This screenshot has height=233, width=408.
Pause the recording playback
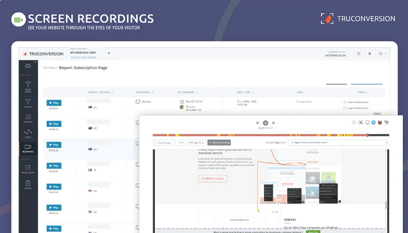(265, 123)
